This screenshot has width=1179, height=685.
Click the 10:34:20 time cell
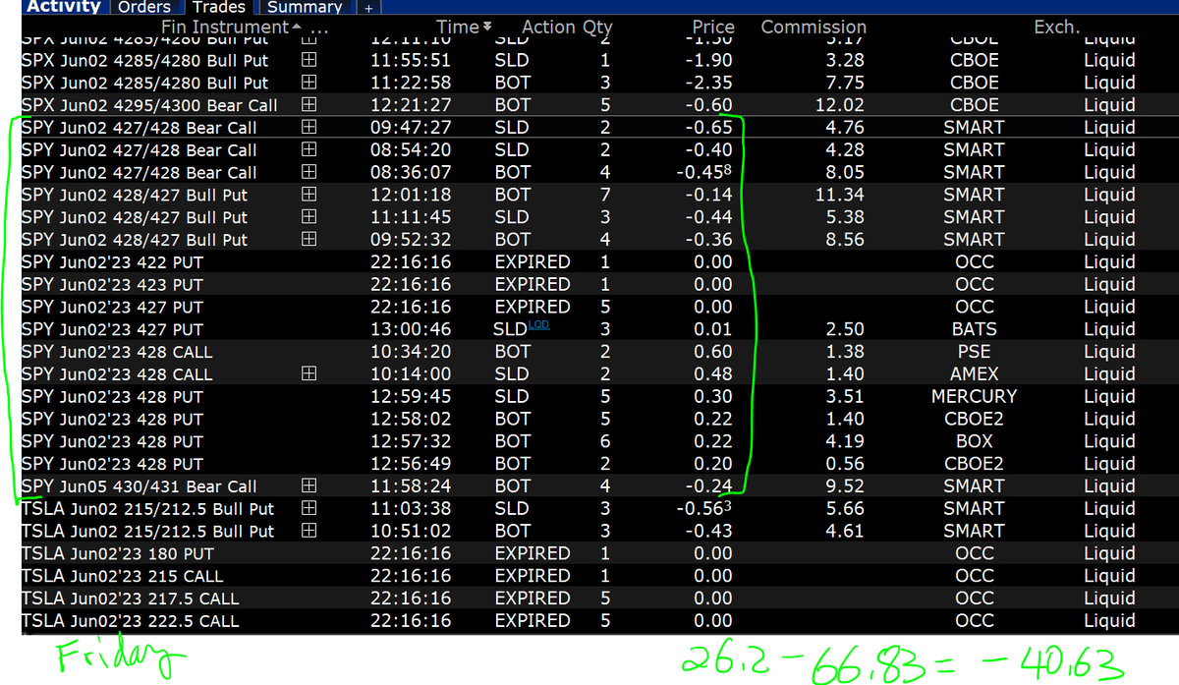click(411, 352)
